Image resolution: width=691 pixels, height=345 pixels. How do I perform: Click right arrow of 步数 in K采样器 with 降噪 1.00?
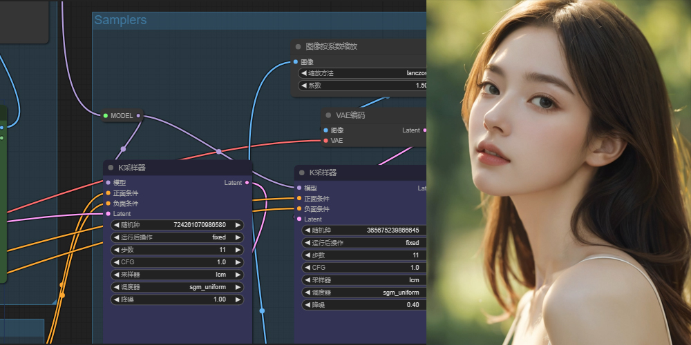click(x=238, y=250)
